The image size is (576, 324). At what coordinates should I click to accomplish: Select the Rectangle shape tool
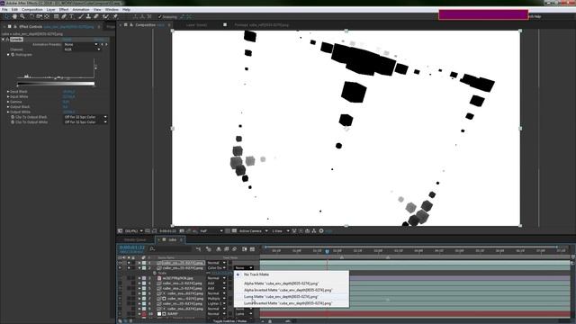(56, 16)
